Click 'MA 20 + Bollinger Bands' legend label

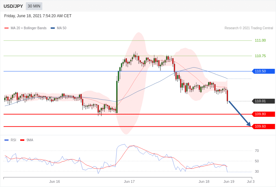[29, 28]
